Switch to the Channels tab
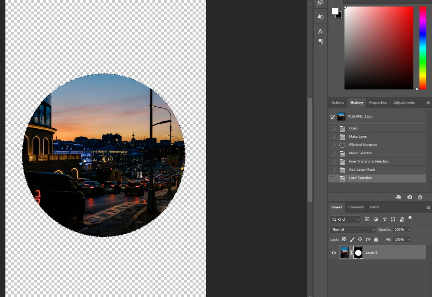The width and height of the screenshot is (432, 297). point(356,207)
